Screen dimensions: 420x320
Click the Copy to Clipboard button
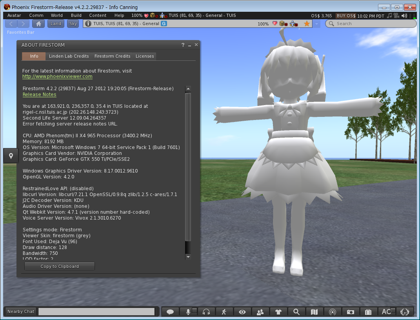coord(60,266)
